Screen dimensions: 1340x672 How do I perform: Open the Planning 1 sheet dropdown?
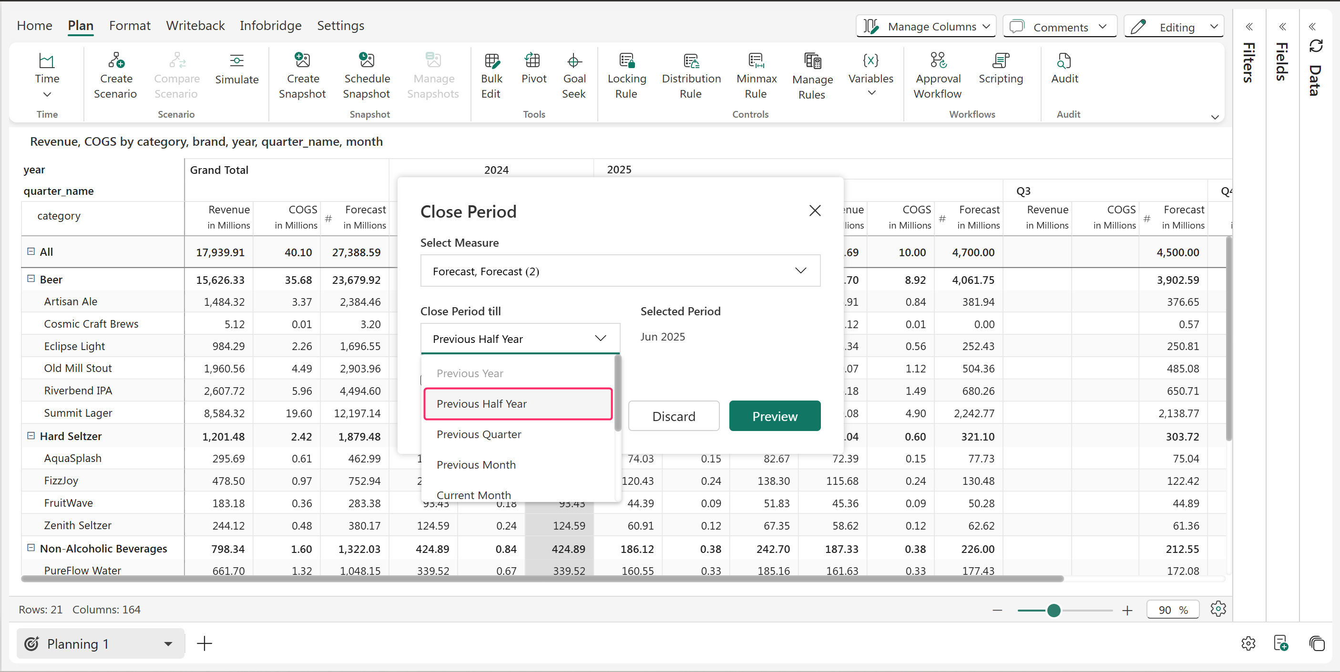pyautogui.click(x=167, y=644)
